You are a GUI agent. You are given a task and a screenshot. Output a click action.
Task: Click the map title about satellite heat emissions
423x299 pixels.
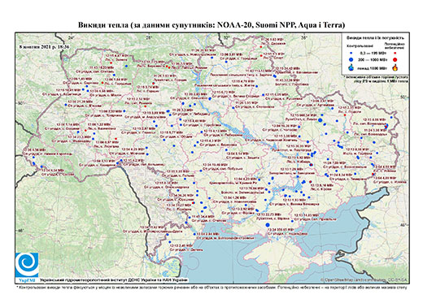click(x=211, y=25)
